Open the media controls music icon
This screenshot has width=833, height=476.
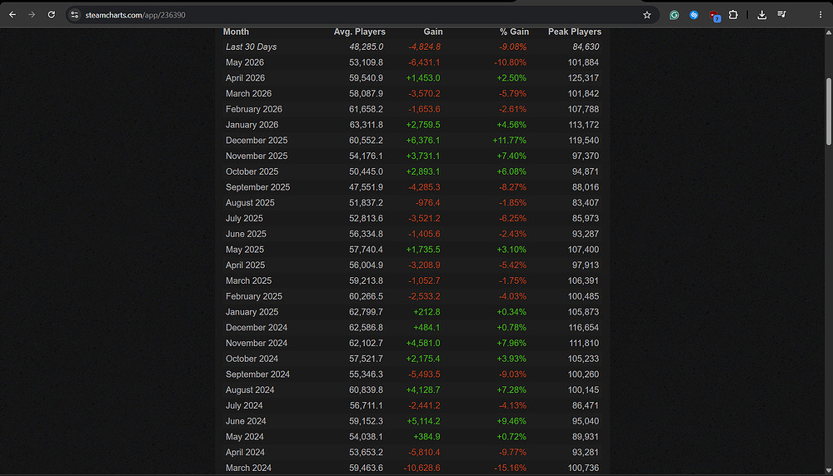[781, 15]
